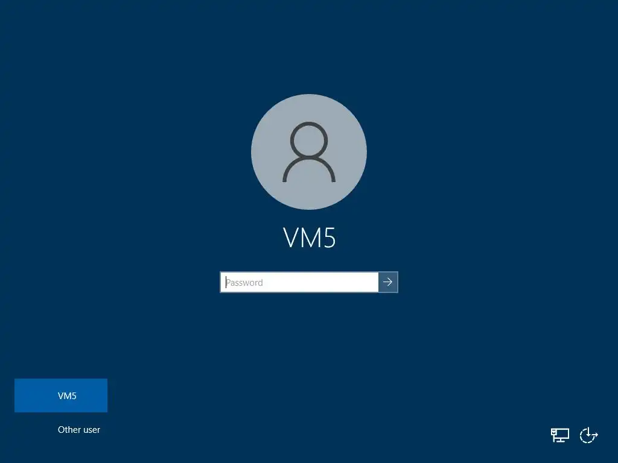This screenshot has height=463, width=618.
Task: Click the Other user text label
Action: pos(79,429)
